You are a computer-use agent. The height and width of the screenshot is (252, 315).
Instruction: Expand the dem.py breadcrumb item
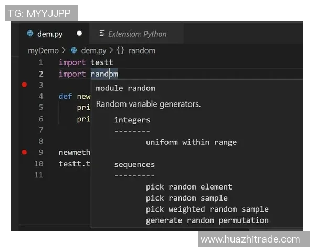coord(93,50)
